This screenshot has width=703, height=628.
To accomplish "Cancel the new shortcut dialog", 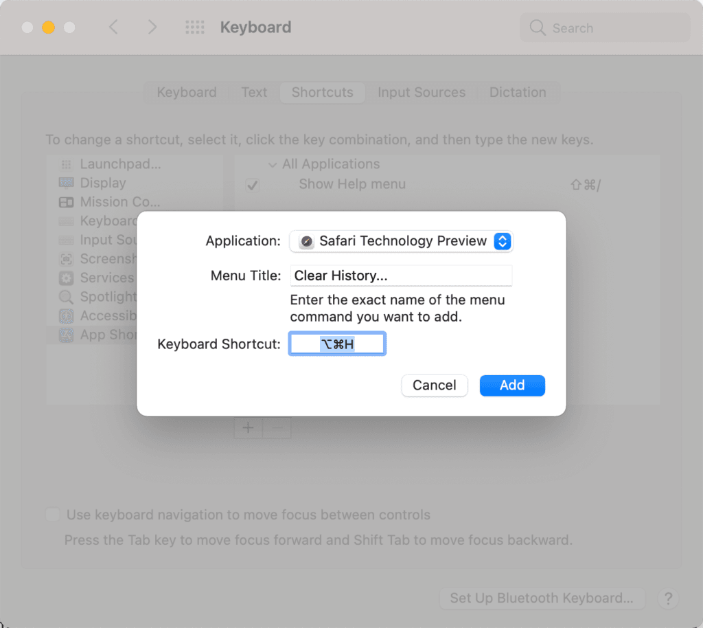I will (x=434, y=385).
